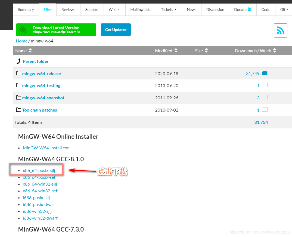Download x86_64-posix-sjlj build

point(39,171)
